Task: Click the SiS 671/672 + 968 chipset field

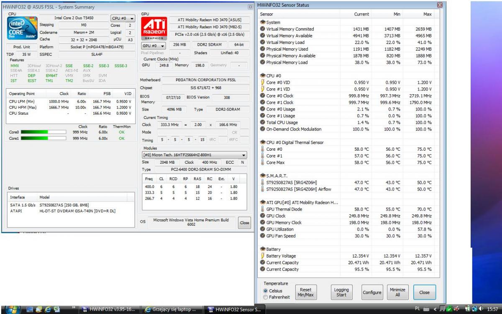Action: pos(205,88)
